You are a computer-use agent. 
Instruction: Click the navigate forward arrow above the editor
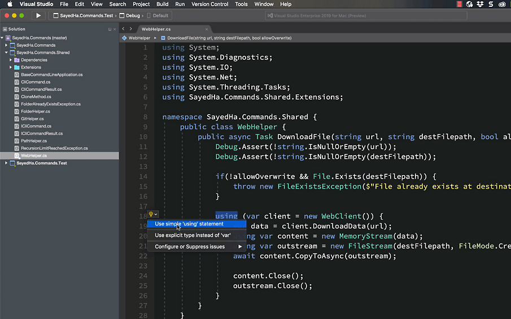point(131,29)
